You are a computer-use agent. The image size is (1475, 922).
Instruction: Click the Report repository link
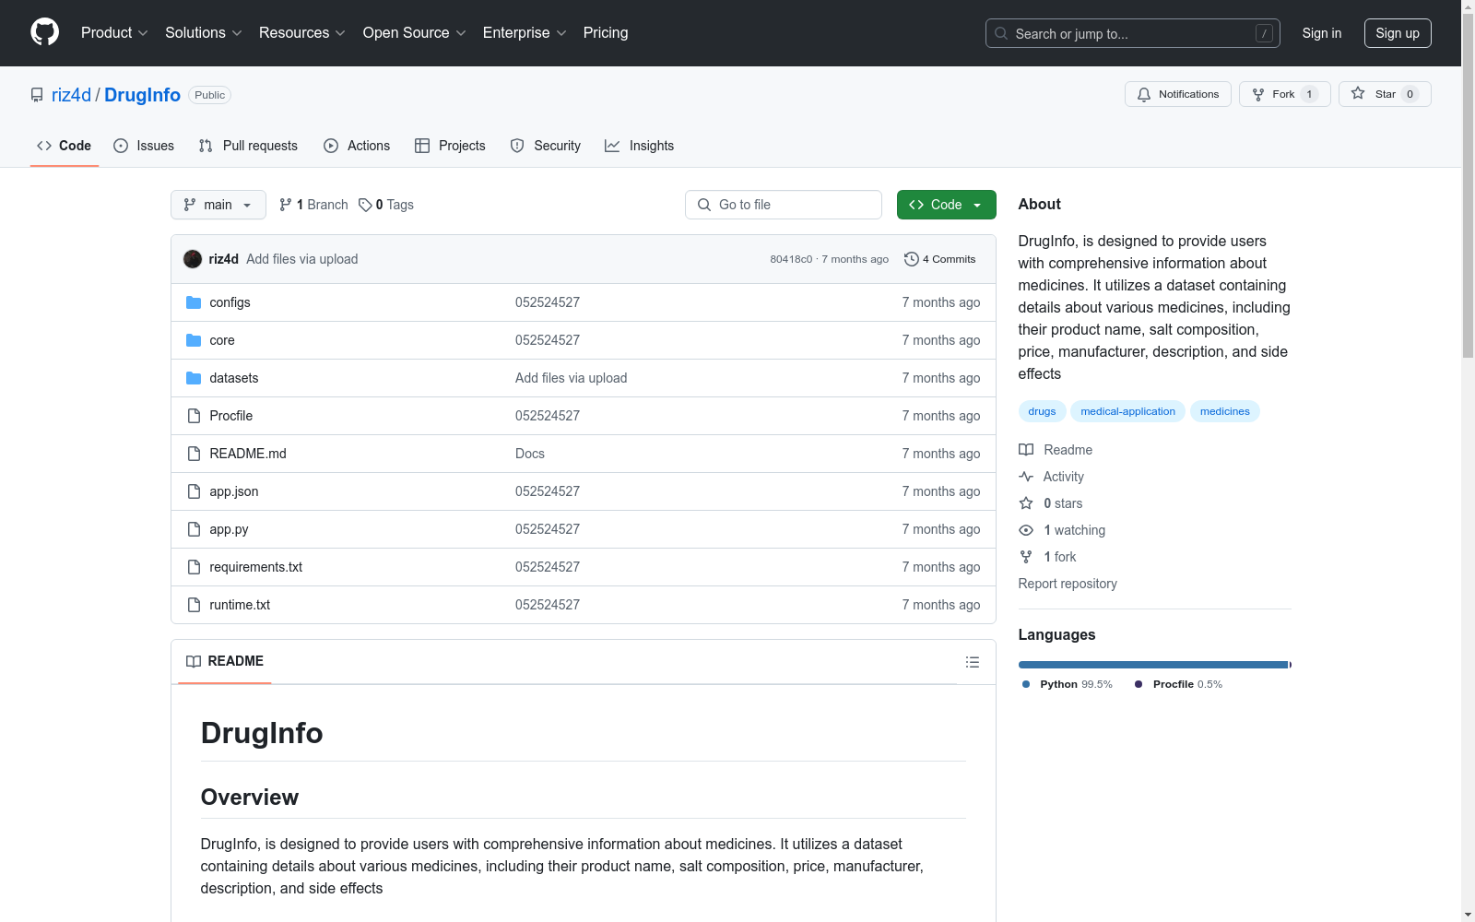(1068, 584)
